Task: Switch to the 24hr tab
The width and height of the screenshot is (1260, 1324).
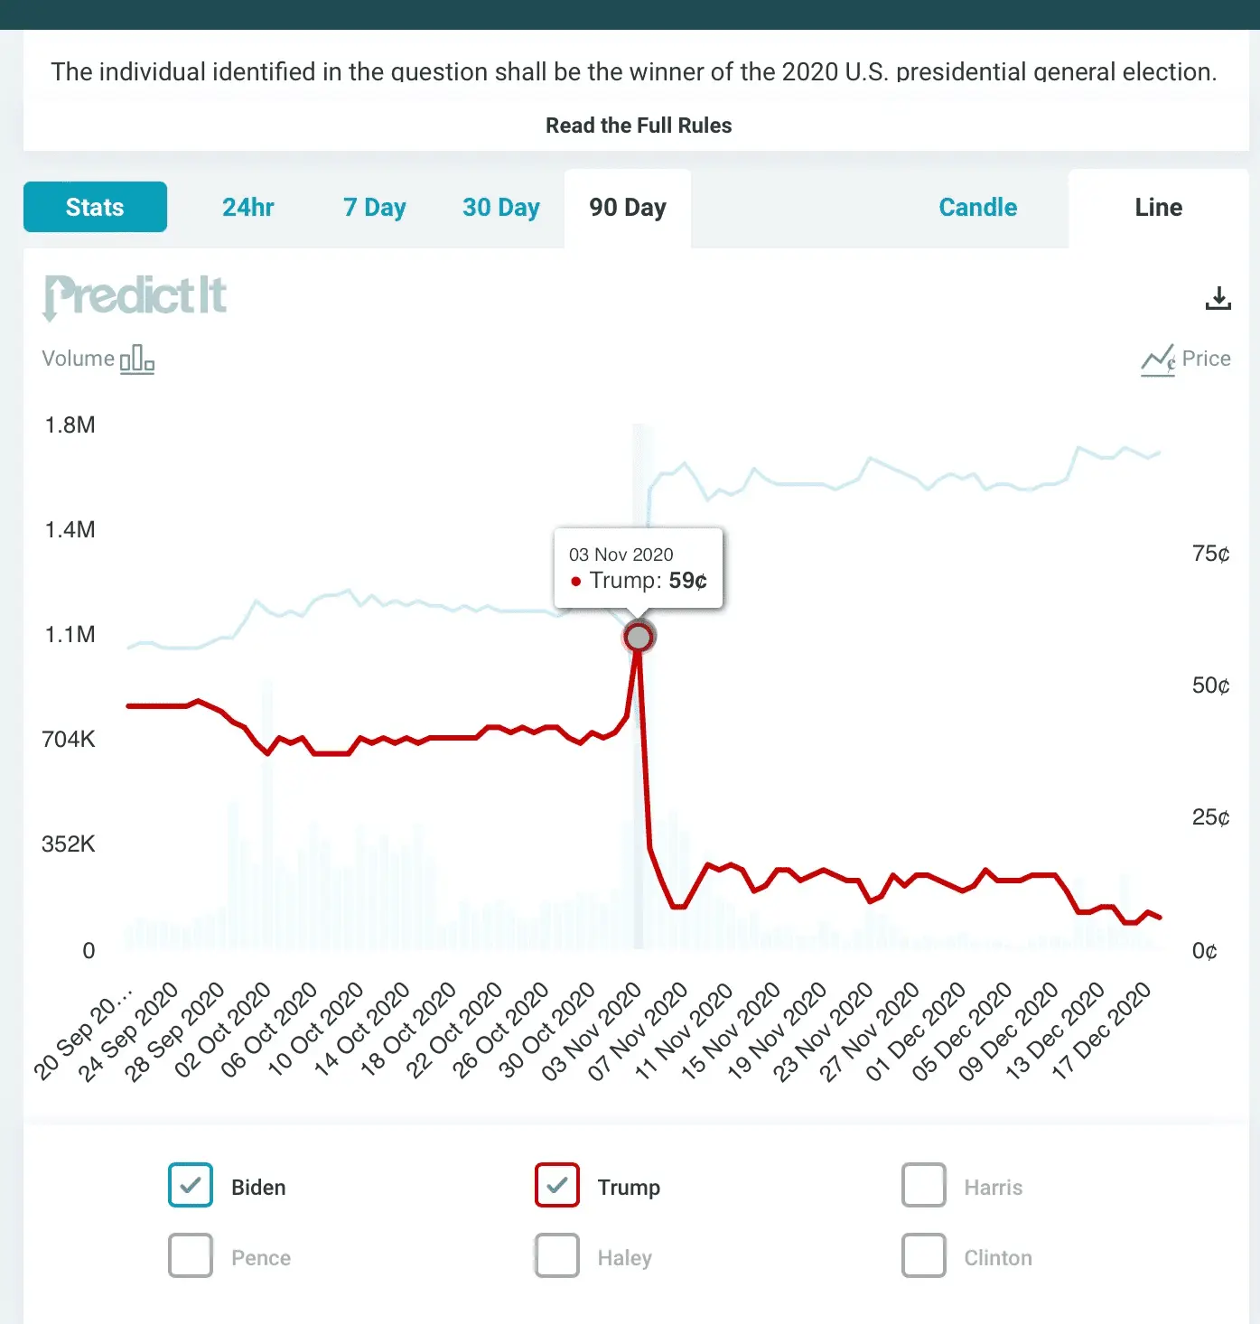Action: [248, 208]
